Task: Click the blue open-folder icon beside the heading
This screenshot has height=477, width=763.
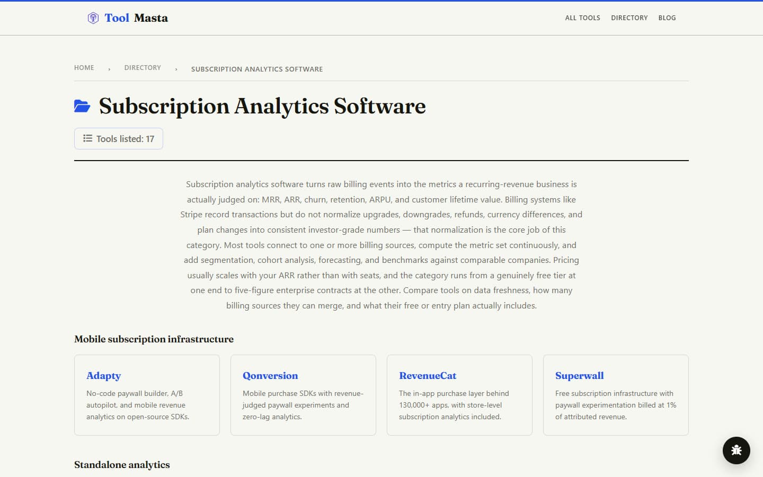Action: [82, 106]
